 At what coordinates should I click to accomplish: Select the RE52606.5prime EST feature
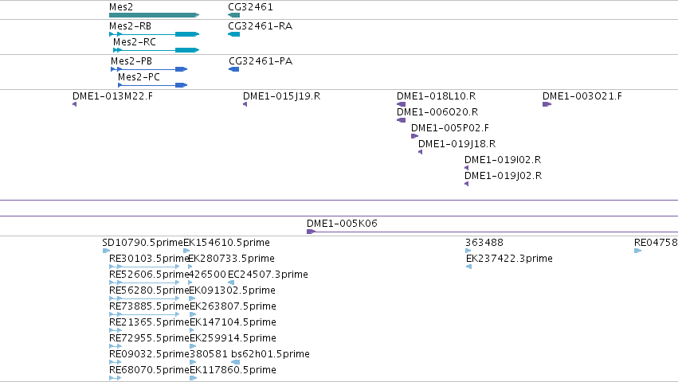tap(144, 283)
